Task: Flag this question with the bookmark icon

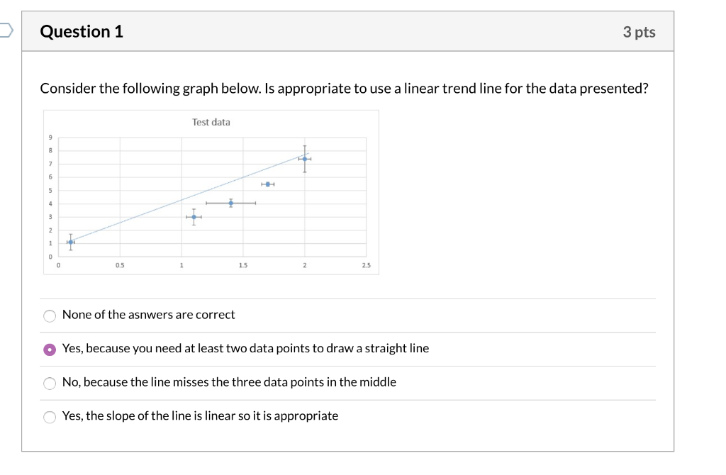Action: coord(6,30)
